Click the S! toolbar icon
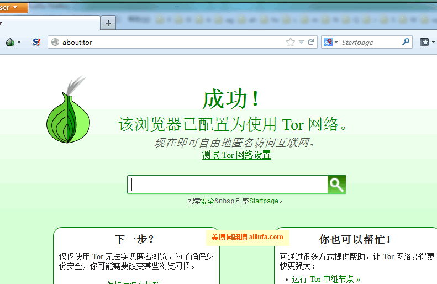This screenshot has height=284, width=437. pyautogui.click(x=36, y=43)
